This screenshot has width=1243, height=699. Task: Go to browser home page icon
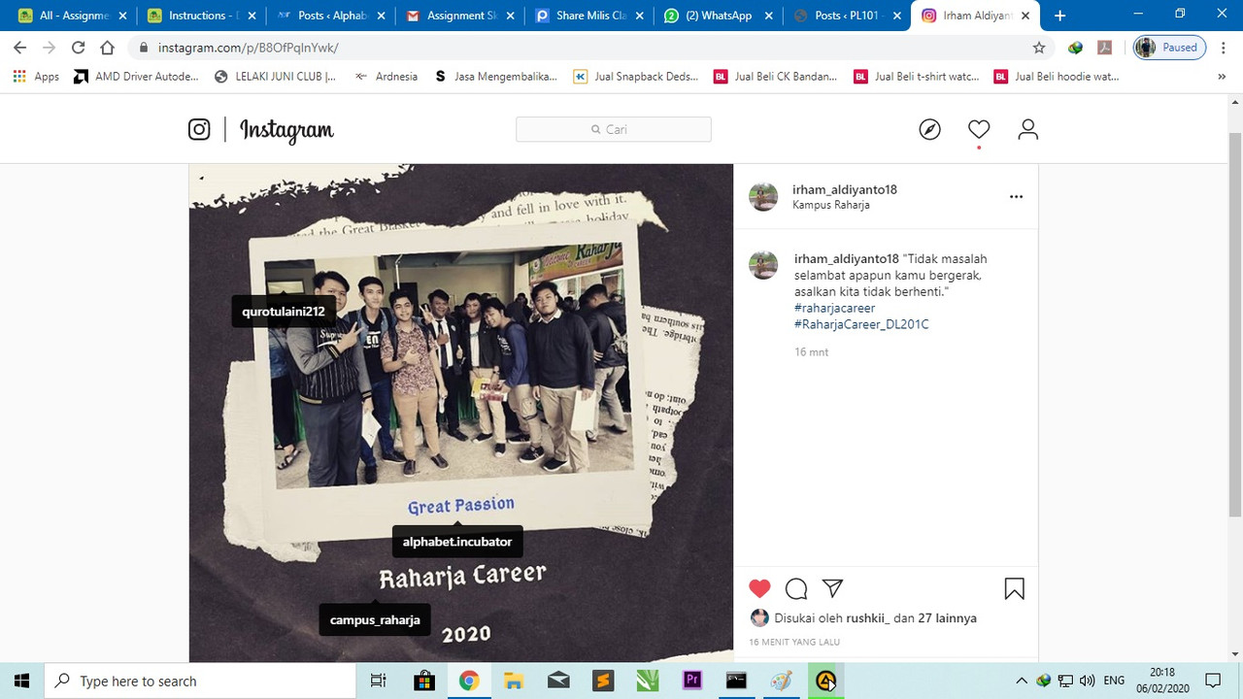(107, 48)
